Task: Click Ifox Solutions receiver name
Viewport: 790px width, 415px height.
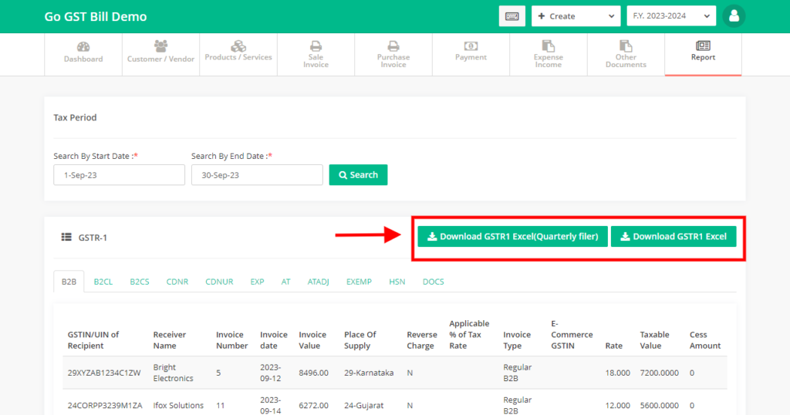Action: (x=178, y=405)
